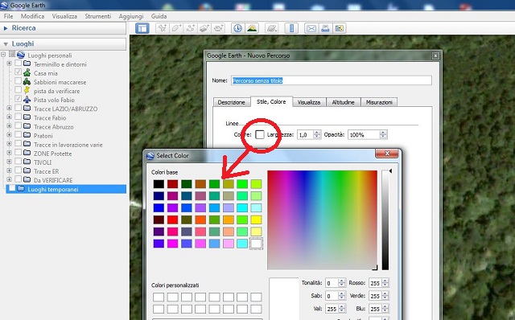Click the Tracce ER folder icon
Image resolution: width=515 pixels, height=320 pixels.
click(27, 170)
